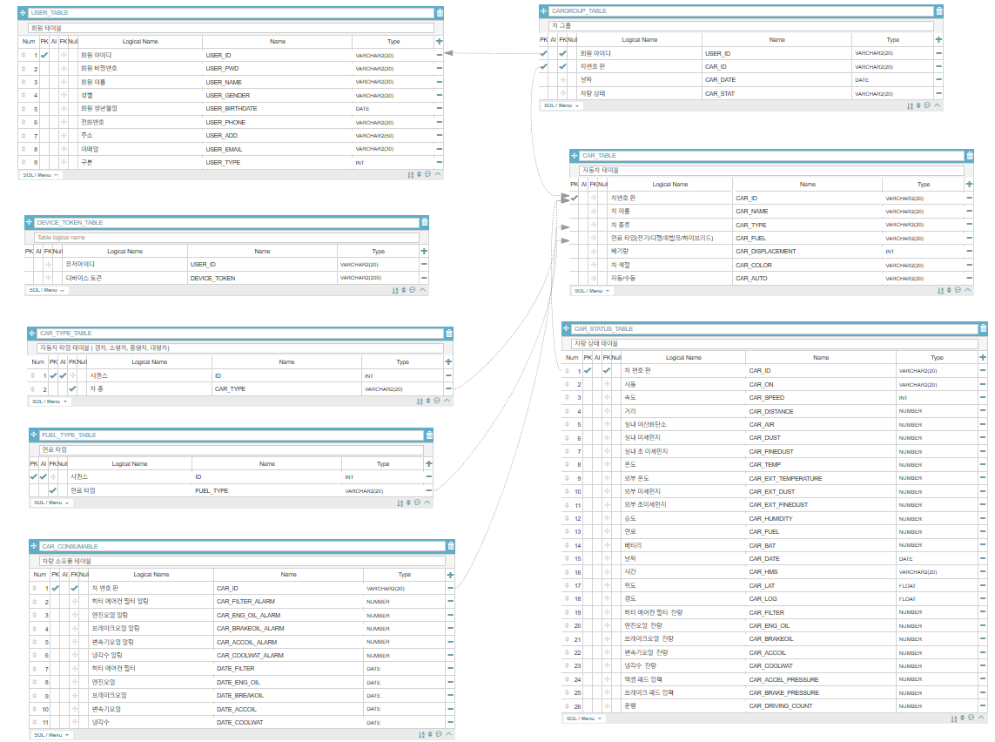
Task: Click the CAR_TABLE title name field
Action: pos(771,156)
